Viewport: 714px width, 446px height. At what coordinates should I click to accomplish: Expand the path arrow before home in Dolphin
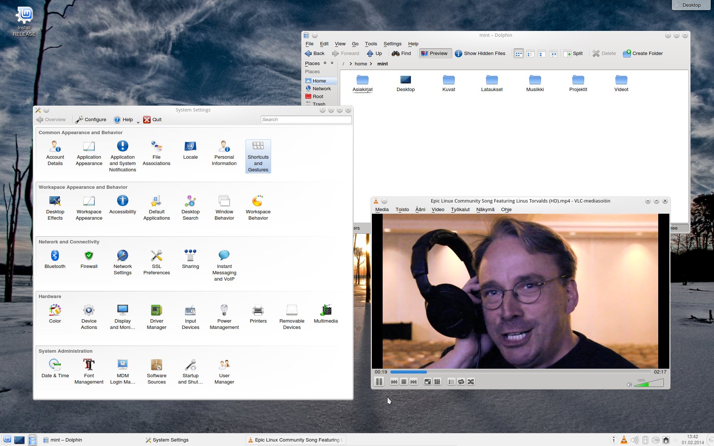coord(351,64)
